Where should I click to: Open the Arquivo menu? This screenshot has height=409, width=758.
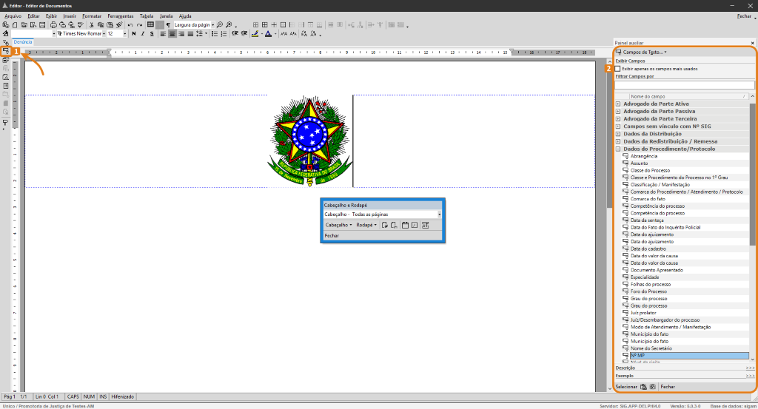pos(13,16)
